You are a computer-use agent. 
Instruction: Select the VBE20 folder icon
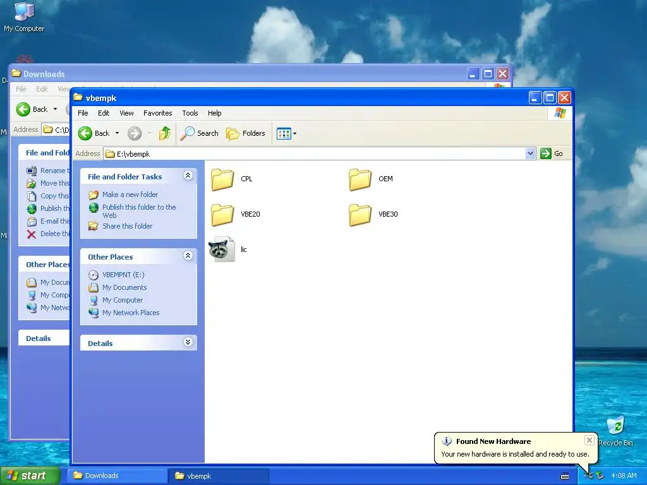coord(223,215)
